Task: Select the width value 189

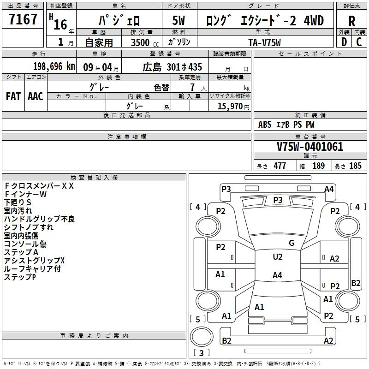Action: (318, 166)
